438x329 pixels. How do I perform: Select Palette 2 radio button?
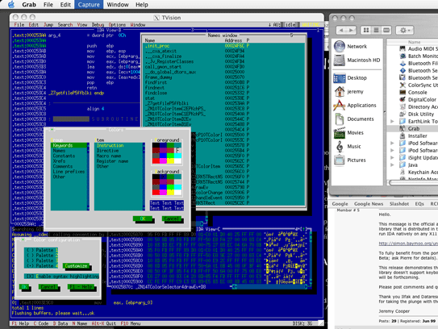pyautogui.click(x=41, y=256)
